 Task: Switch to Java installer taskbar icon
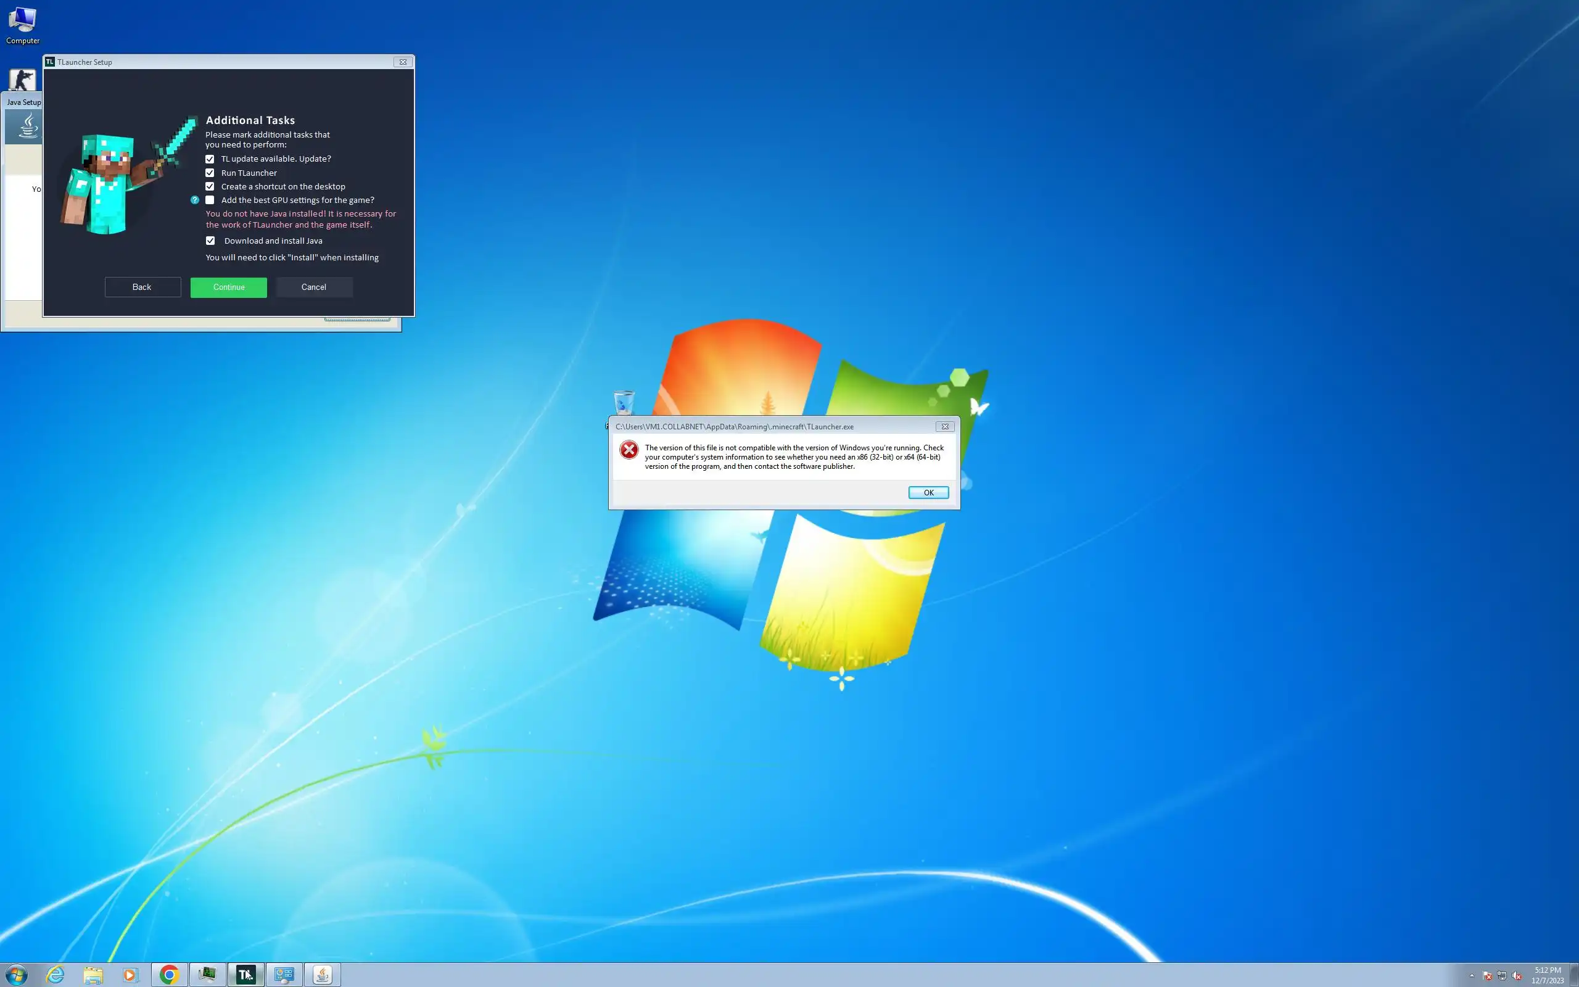[323, 975]
